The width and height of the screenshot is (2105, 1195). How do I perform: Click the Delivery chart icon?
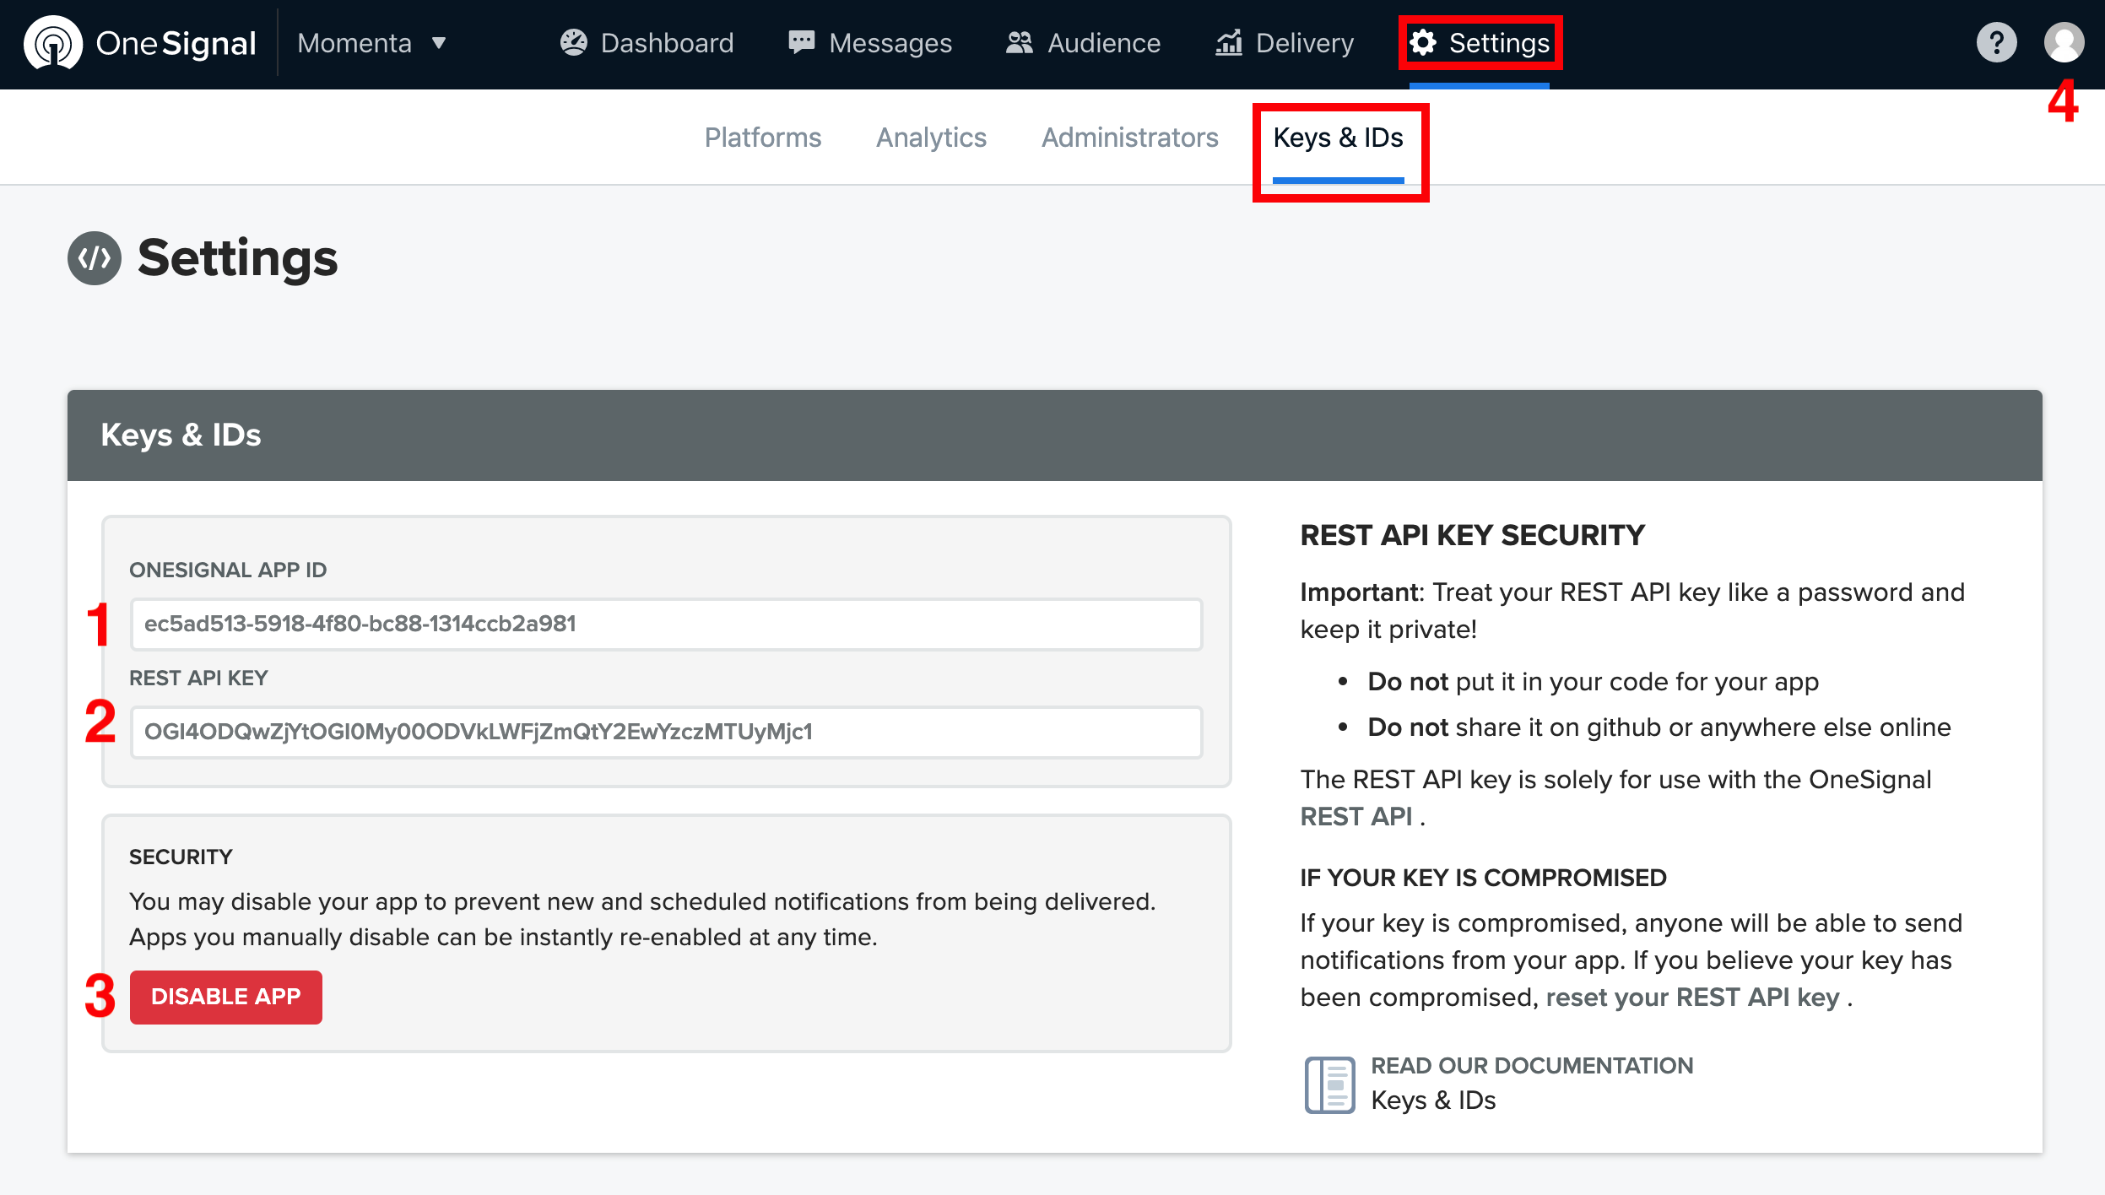[1228, 43]
